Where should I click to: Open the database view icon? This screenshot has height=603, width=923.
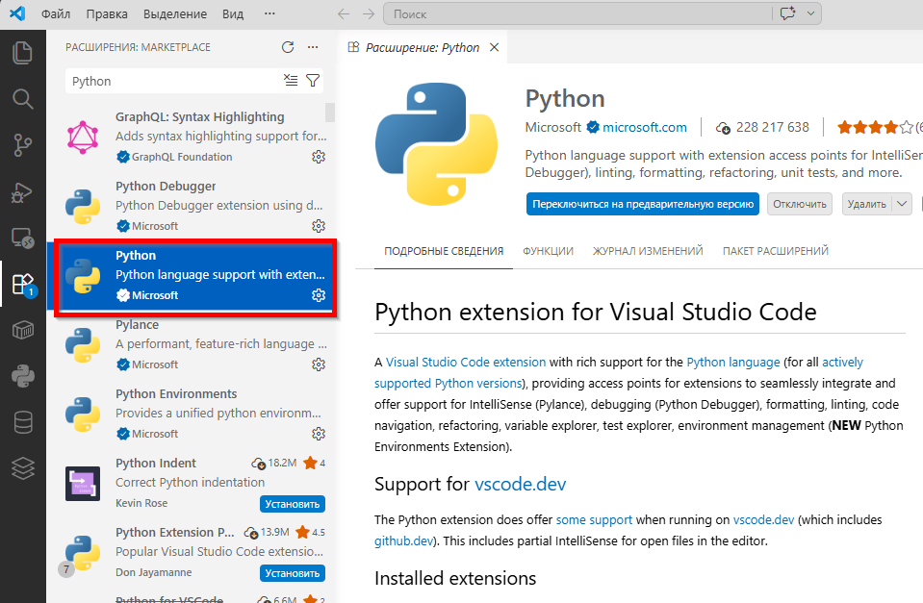[22, 422]
